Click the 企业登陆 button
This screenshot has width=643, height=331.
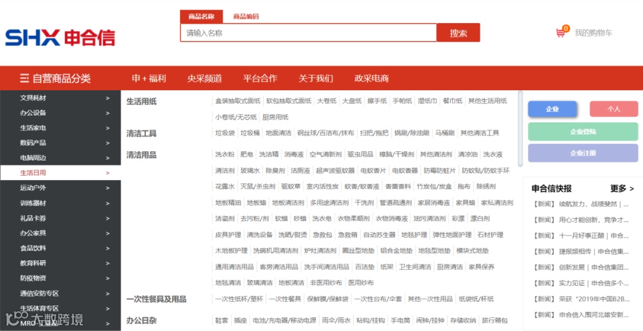point(583,132)
